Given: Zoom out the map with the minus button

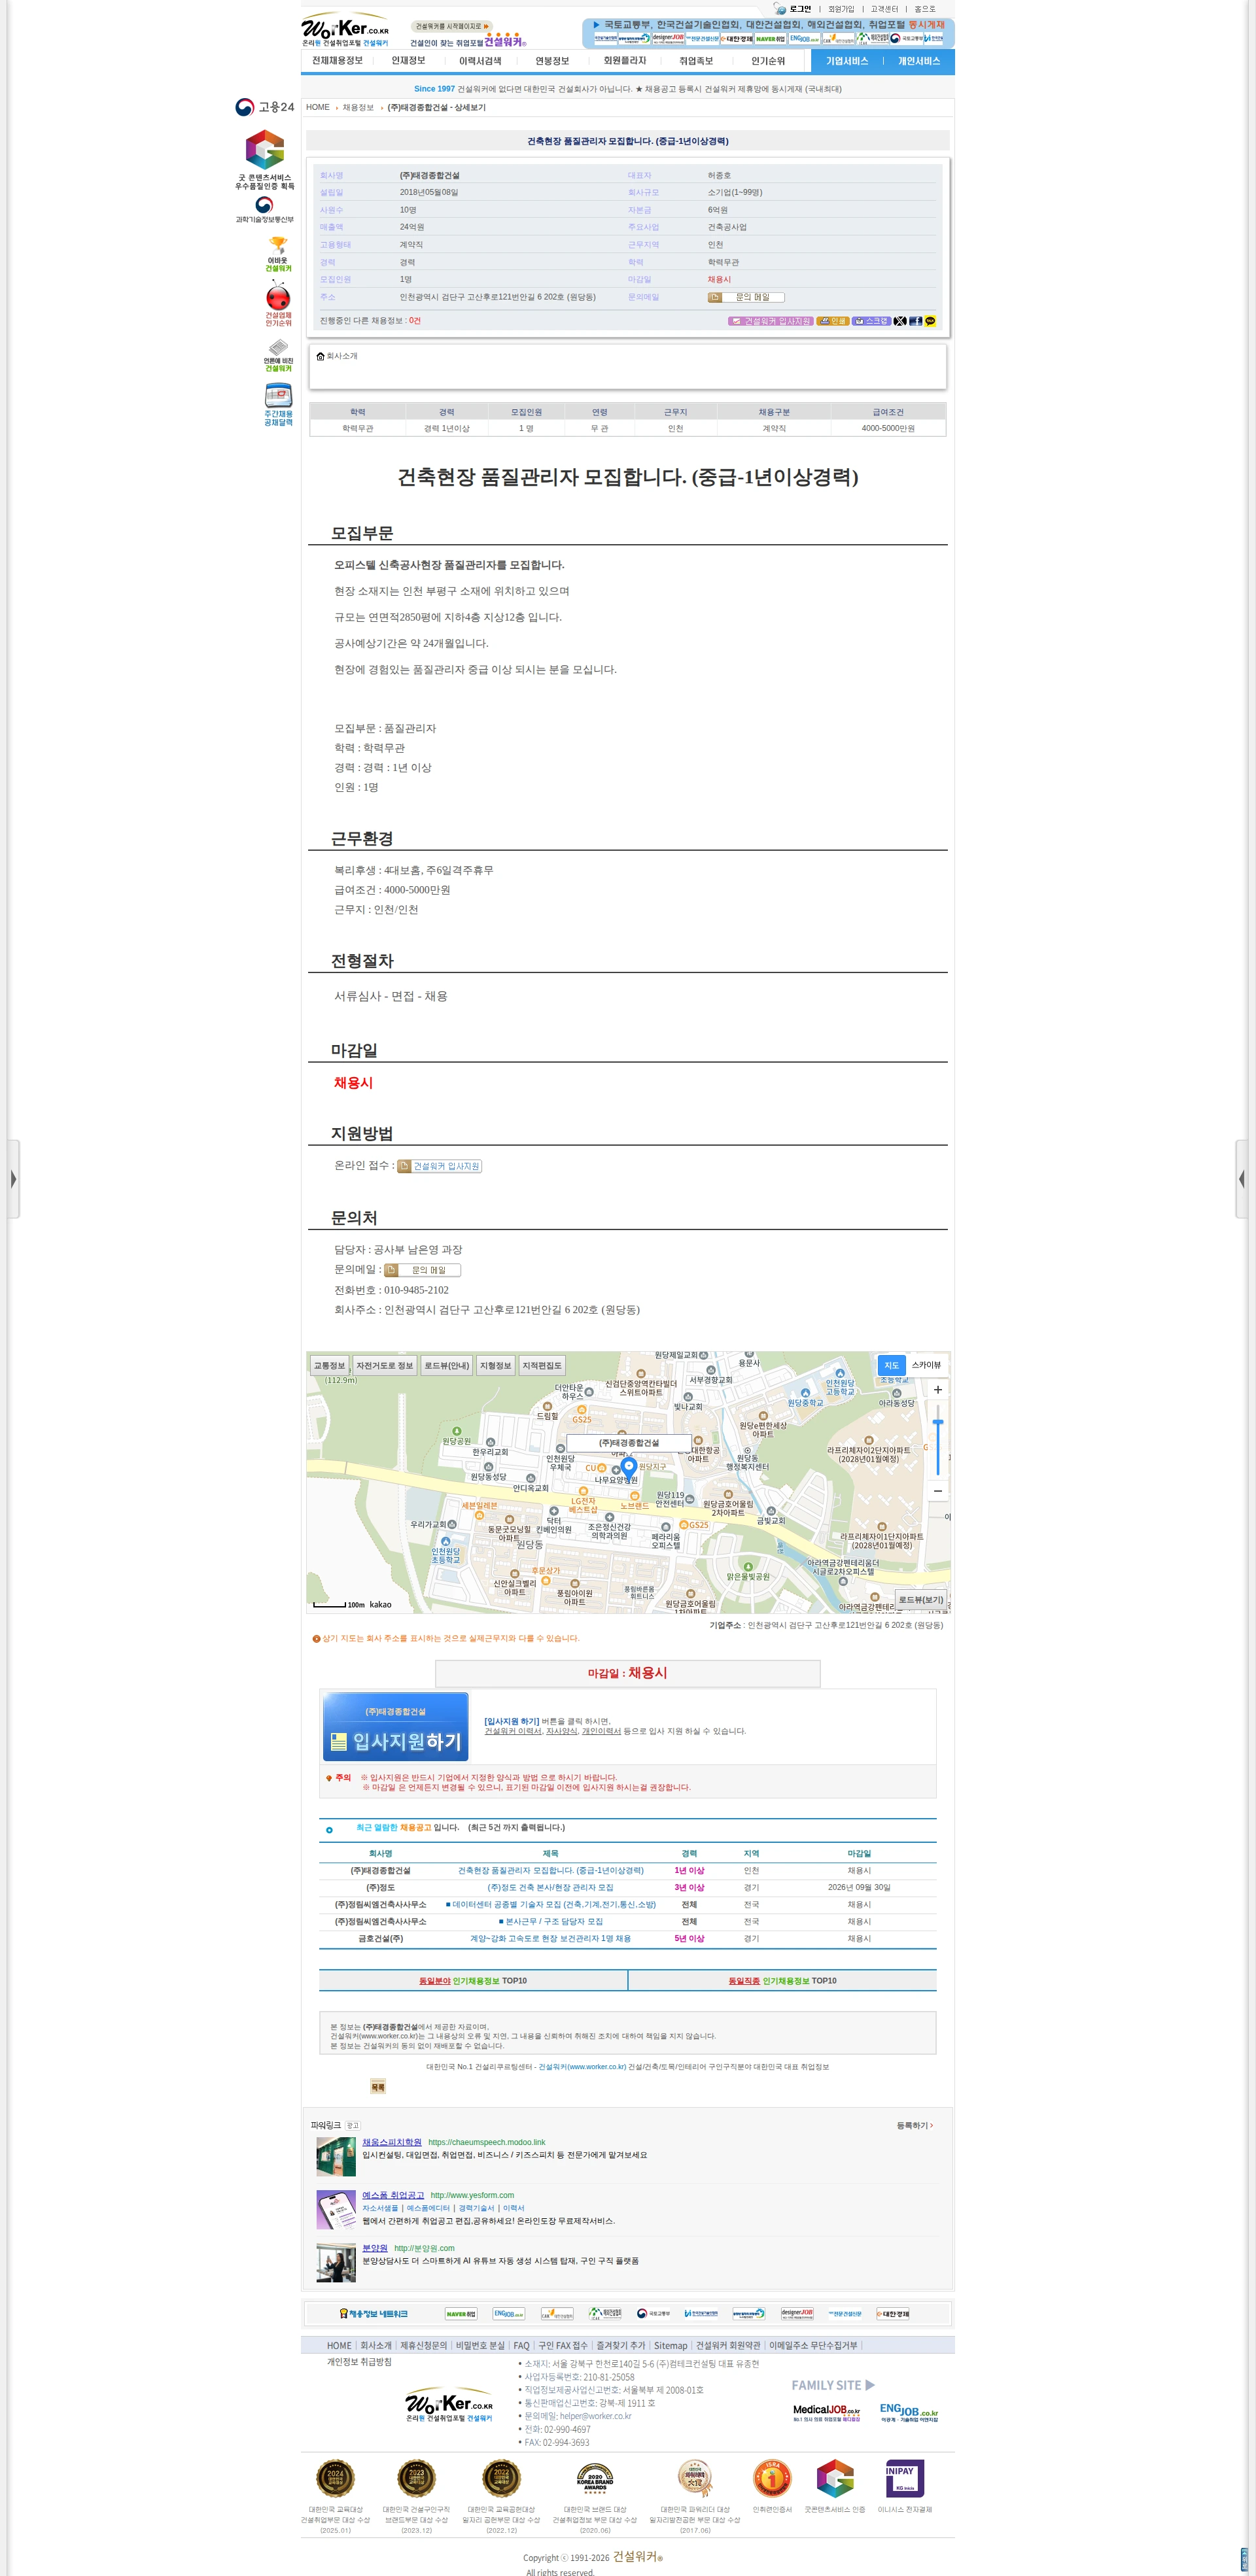Looking at the screenshot, I should (937, 1490).
